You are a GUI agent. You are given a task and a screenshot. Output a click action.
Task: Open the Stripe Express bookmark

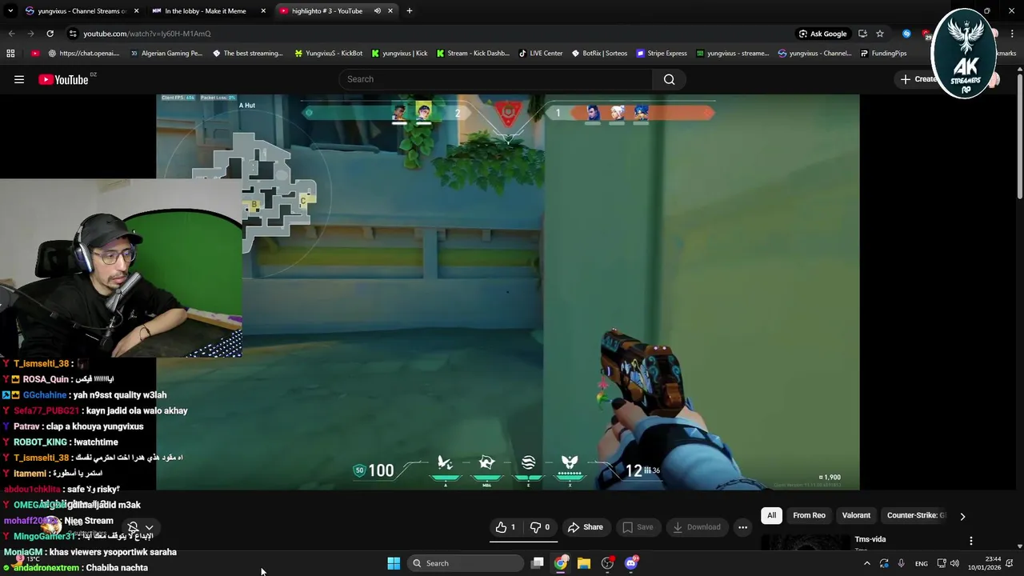pos(662,54)
